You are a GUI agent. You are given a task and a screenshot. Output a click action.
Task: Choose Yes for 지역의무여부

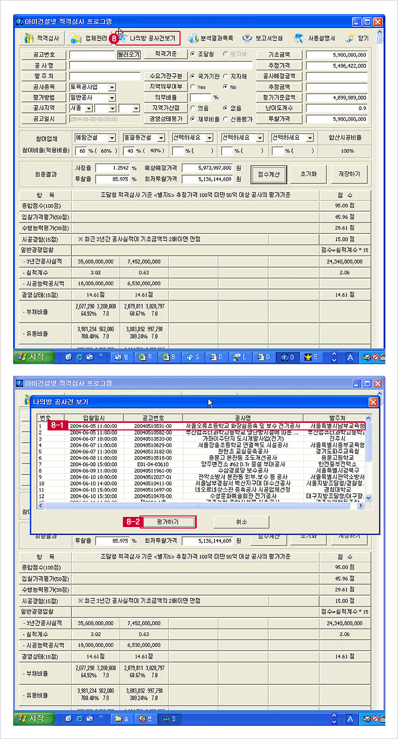(193, 86)
